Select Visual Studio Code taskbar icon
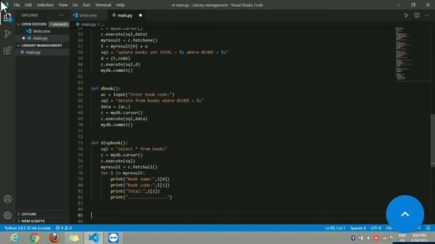The image size is (435, 244). point(94,238)
